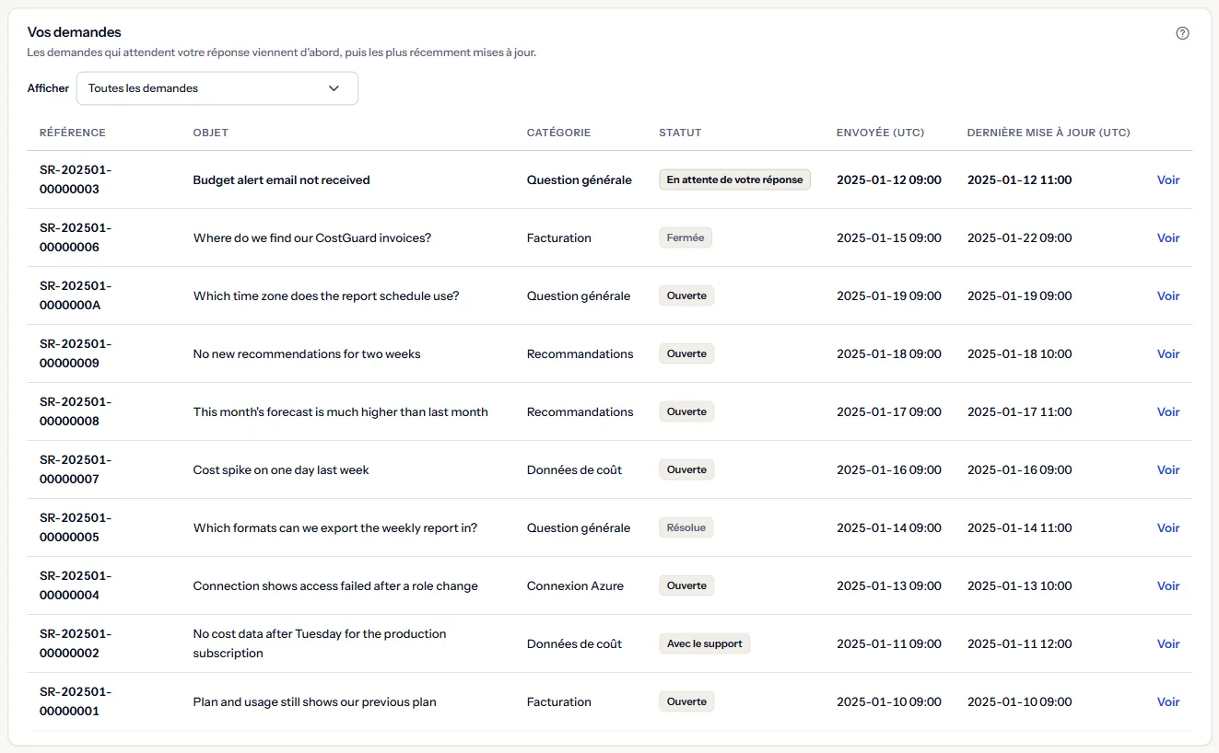The height and width of the screenshot is (753, 1219).
Task: View 'No new recommendations for two weeks' request
Action: [x=1168, y=354]
